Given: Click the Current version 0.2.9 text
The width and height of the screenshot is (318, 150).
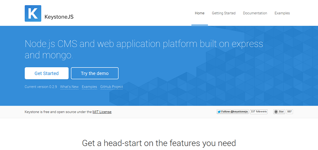Looking at the screenshot, I should pos(40,87).
